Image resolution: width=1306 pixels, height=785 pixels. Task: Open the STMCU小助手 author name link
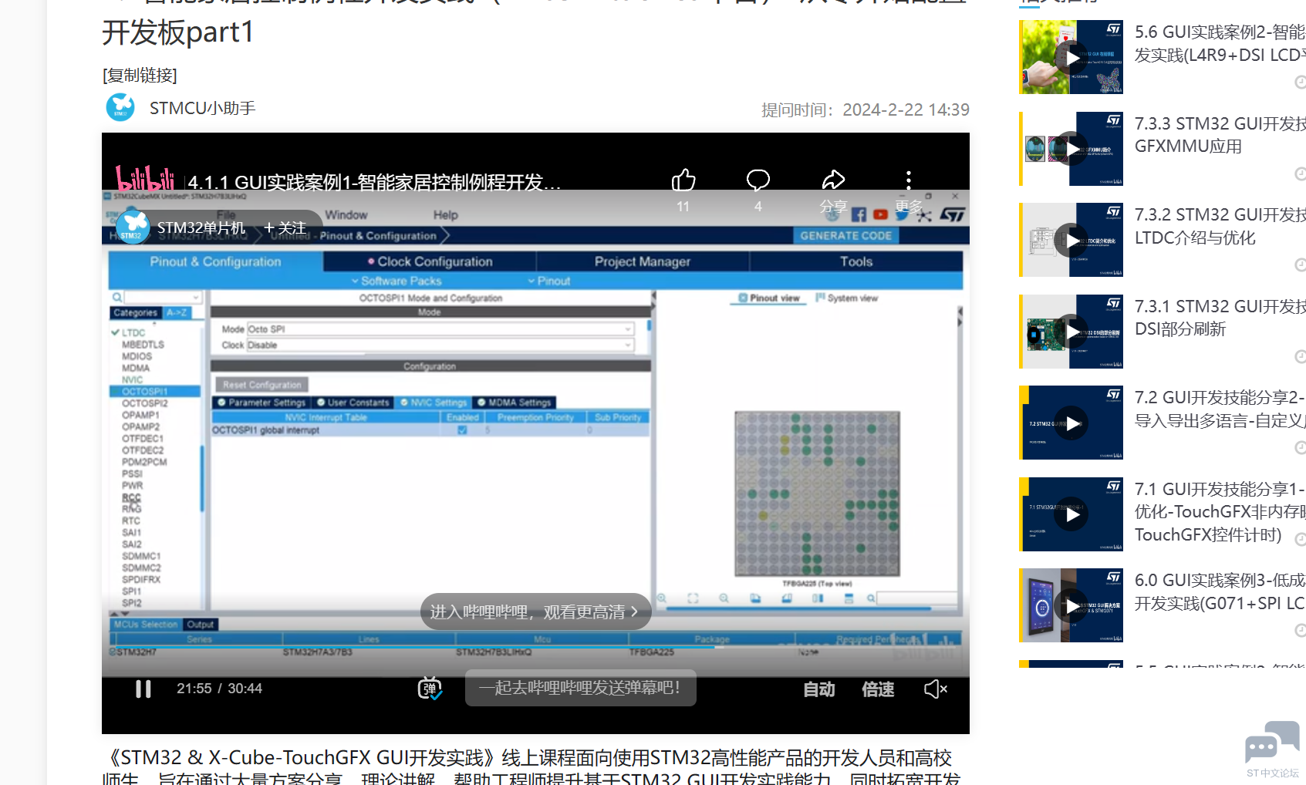(202, 108)
